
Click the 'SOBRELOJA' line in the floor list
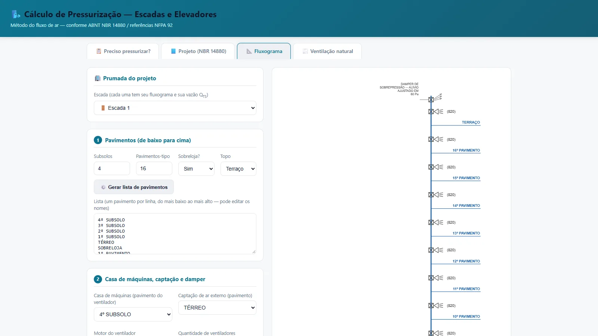pos(110,248)
